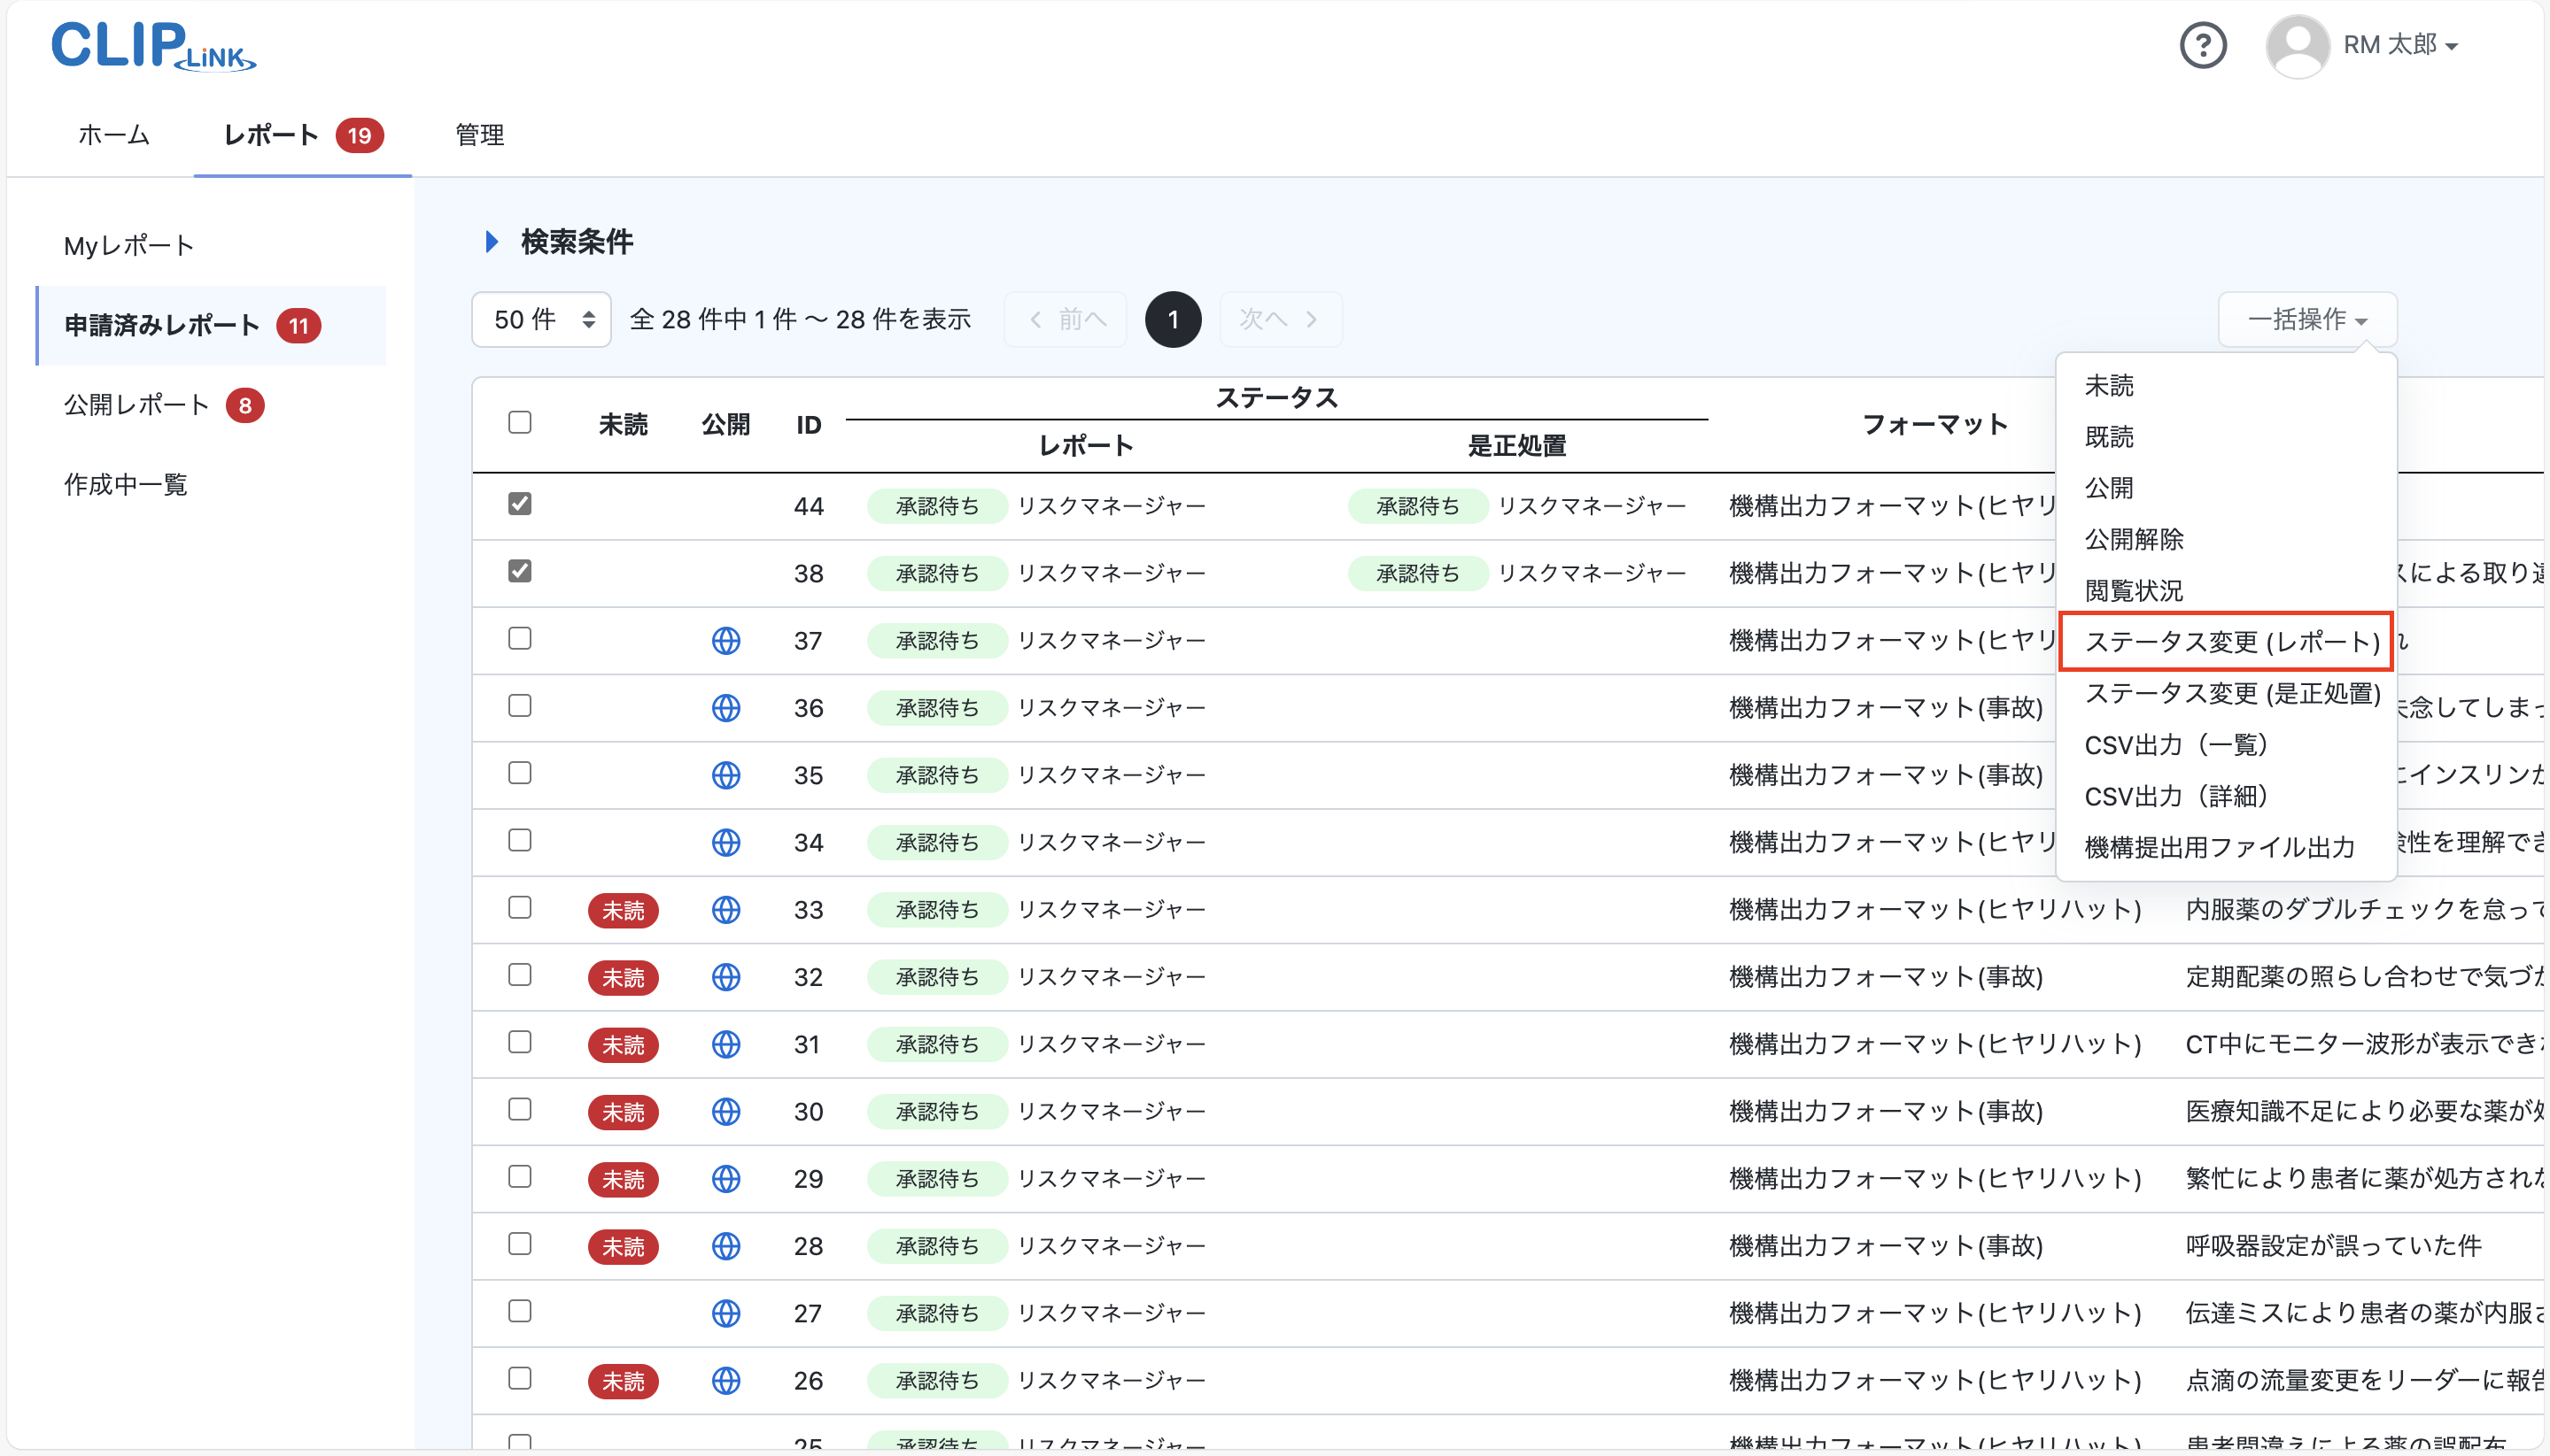Click the globe publish icon on report 37
This screenshot has width=2550, height=1456.
[726, 640]
